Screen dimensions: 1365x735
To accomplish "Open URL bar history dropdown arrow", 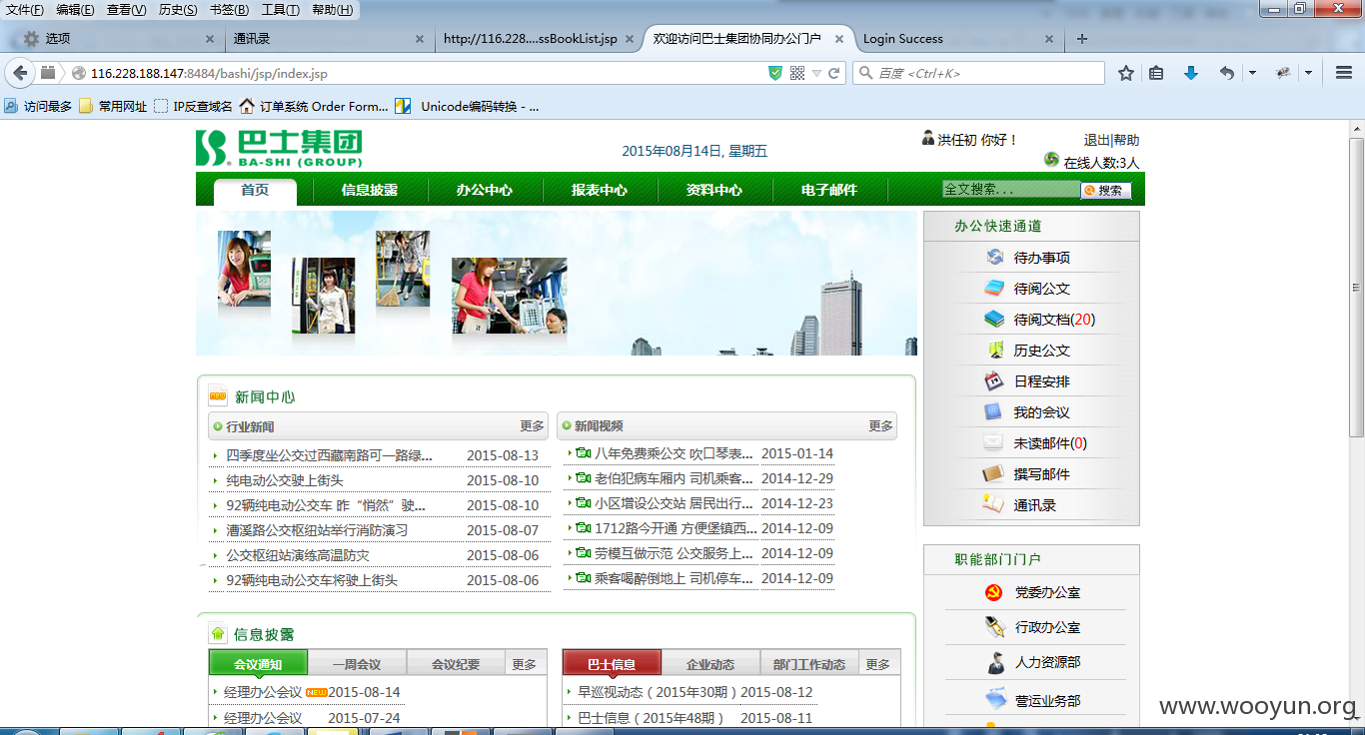I will click(x=816, y=74).
